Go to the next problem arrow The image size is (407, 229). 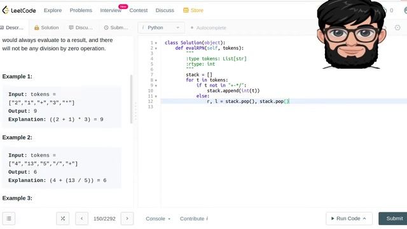click(127, 219)
